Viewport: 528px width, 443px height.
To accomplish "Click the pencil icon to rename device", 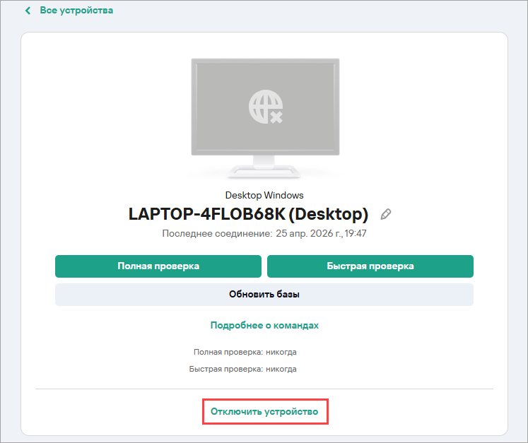I will tap(385, 214).
